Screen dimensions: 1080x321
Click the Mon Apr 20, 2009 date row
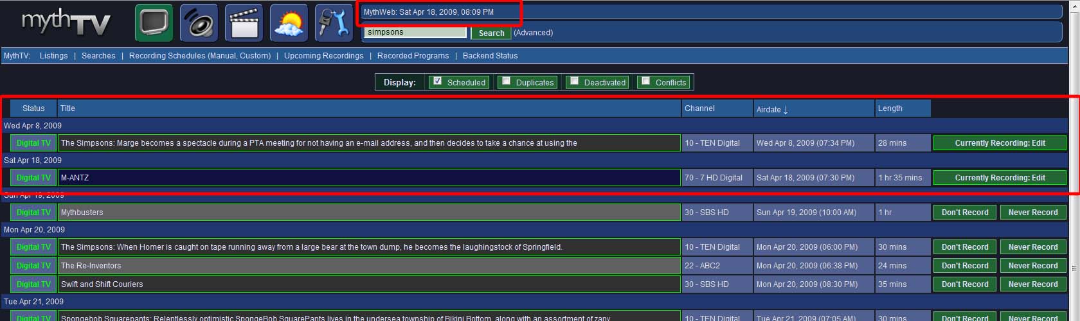pyautogui.click(x=534, y=230)
